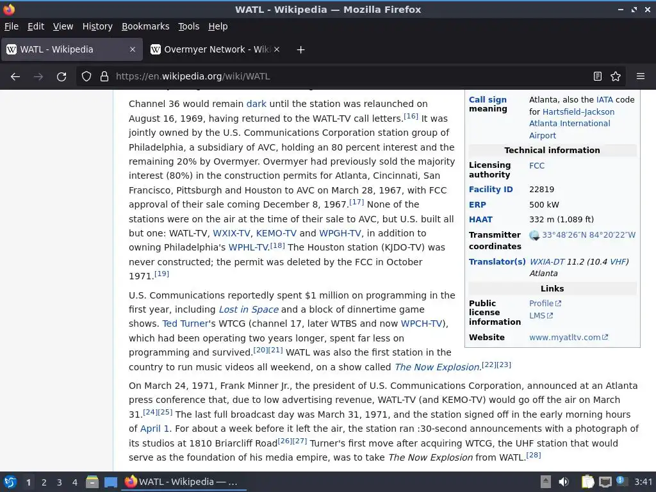Viewport: 656px width, 492px height.
Task: Visit www.myatltv.com website link
Action: pyautogui.click(x=569, y=338)
